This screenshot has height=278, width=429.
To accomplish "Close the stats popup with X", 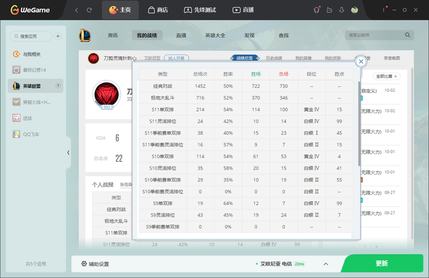I will pyautogui.click(x=361, y=62).
